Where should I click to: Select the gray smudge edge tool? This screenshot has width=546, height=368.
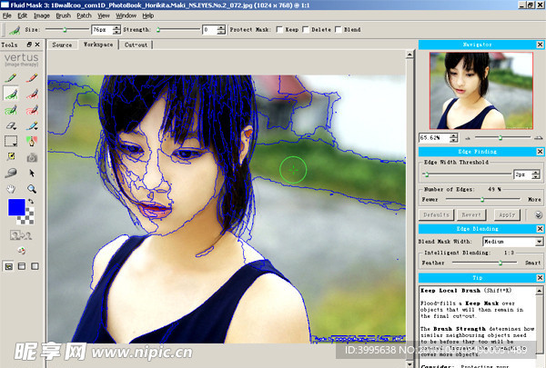pyautogui.click(x=11, y=173)
